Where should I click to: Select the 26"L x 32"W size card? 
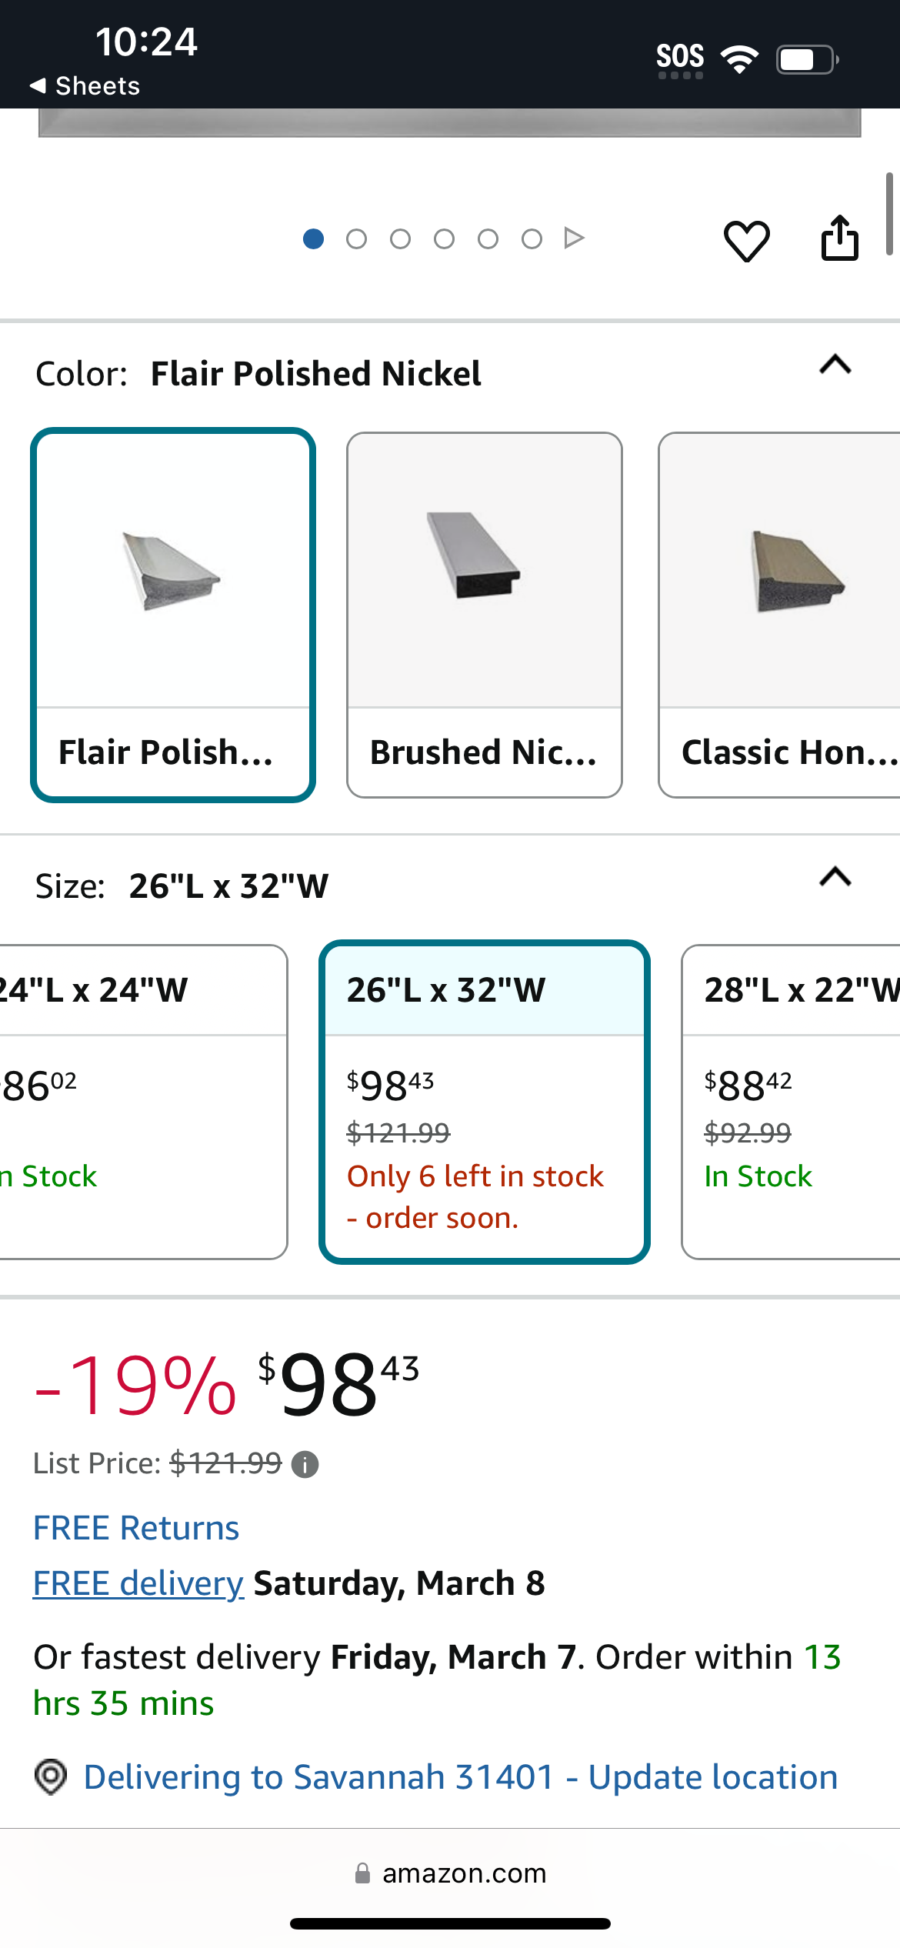point(485,1102)
